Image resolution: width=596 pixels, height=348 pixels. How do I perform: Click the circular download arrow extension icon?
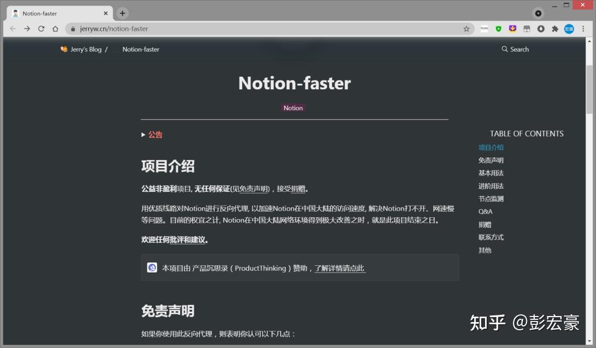540,29
